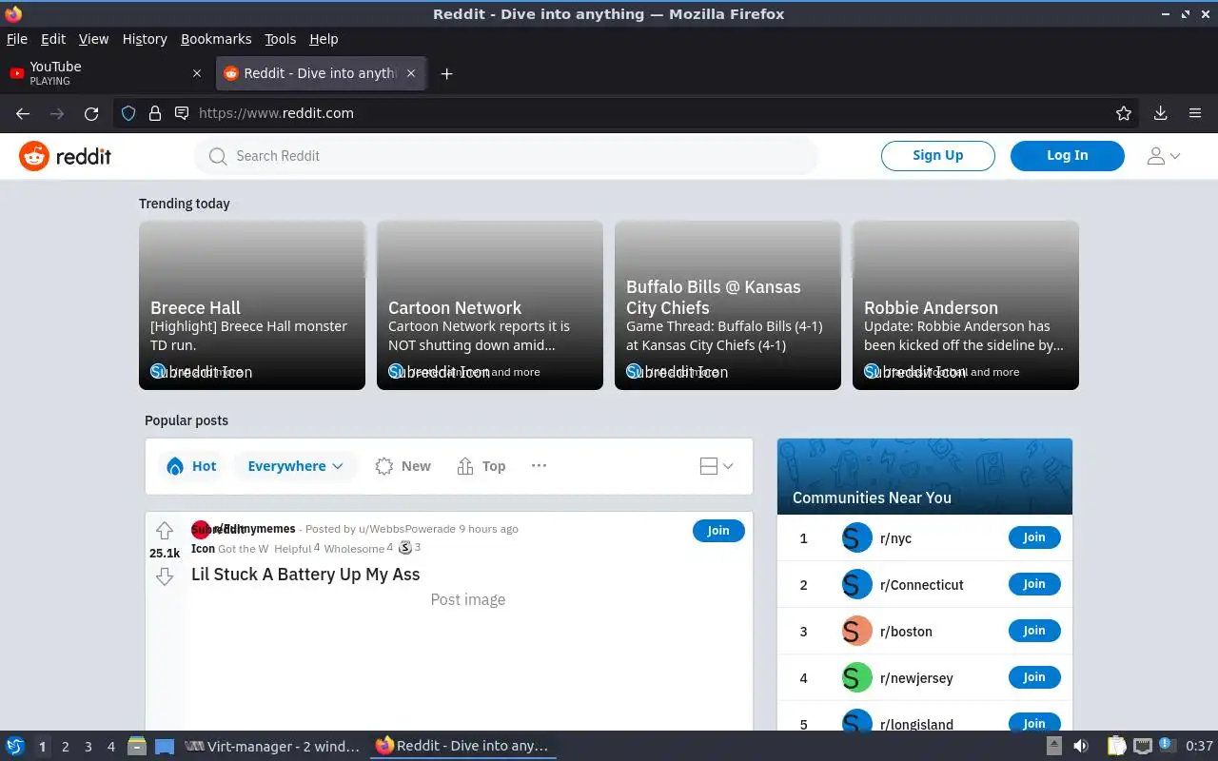Open the Buffalo Bills @ Kansas City Chiefs card

[728, 305]
